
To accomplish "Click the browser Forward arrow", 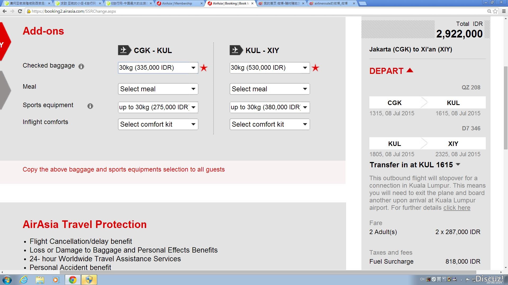I will (12, 11).
